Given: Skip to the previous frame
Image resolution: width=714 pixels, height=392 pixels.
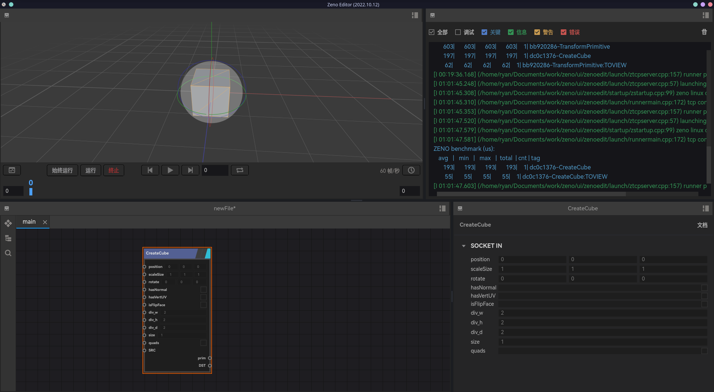Looking at the screenshot, I should tap(150, 170).
